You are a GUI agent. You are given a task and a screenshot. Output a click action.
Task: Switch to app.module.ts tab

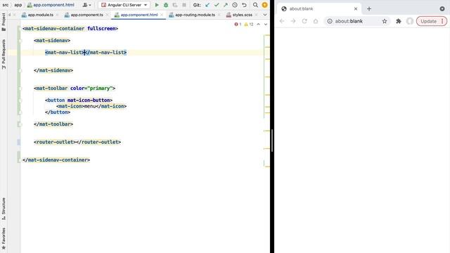coord(41,15)
